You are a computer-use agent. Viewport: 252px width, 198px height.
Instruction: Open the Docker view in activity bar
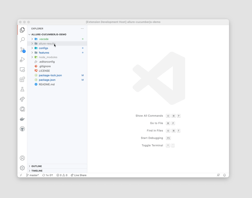22,119
